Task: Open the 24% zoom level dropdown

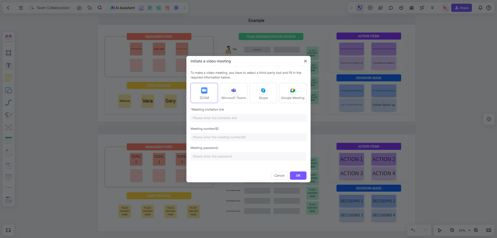Action: click(465, 230)
